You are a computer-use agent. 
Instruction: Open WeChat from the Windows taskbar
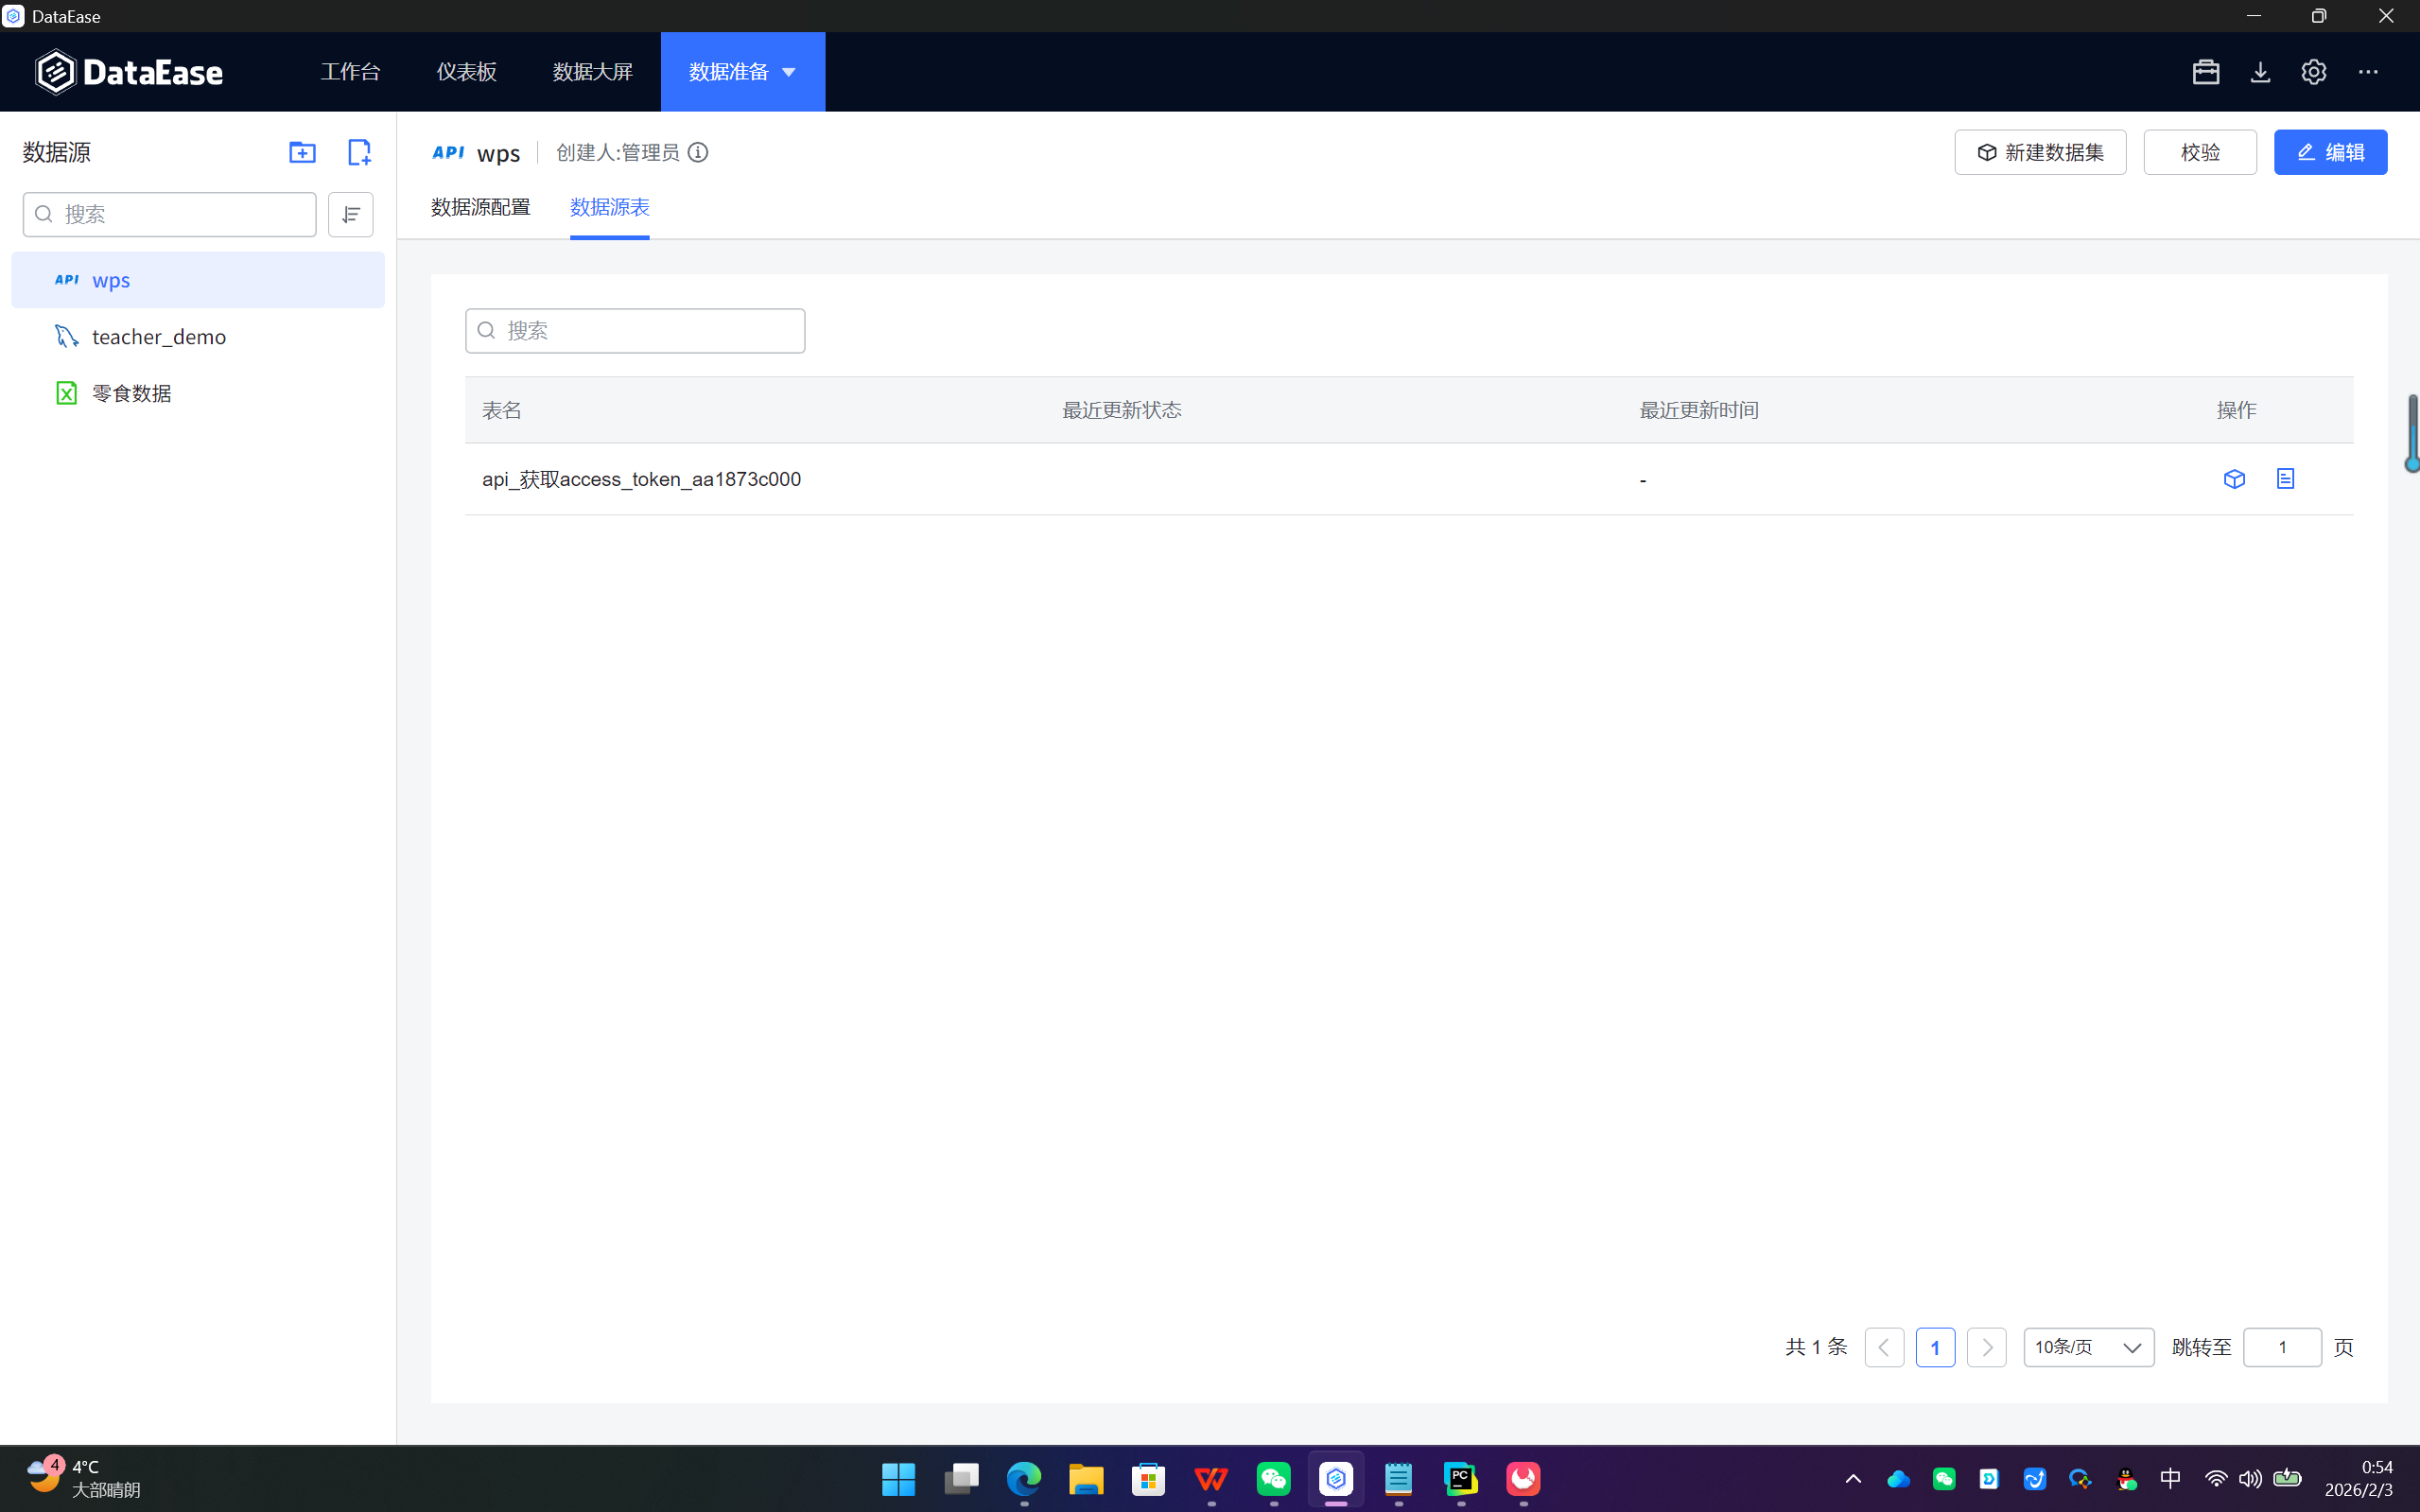tap(1273, 1478)
